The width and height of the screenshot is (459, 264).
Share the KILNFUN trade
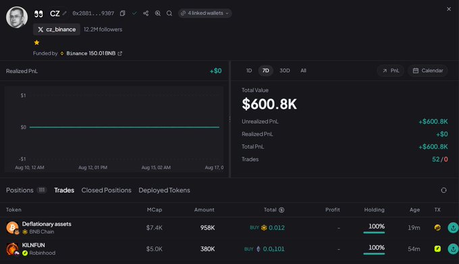click(453, 248)
